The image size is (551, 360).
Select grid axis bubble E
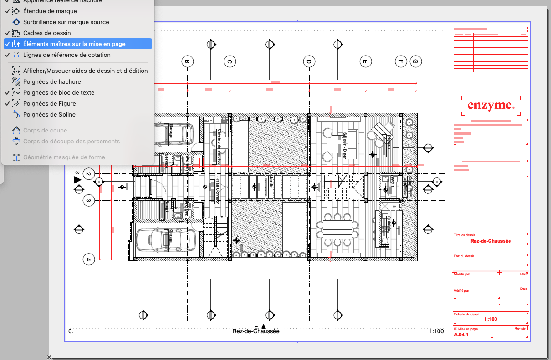(x=365, y=61)
